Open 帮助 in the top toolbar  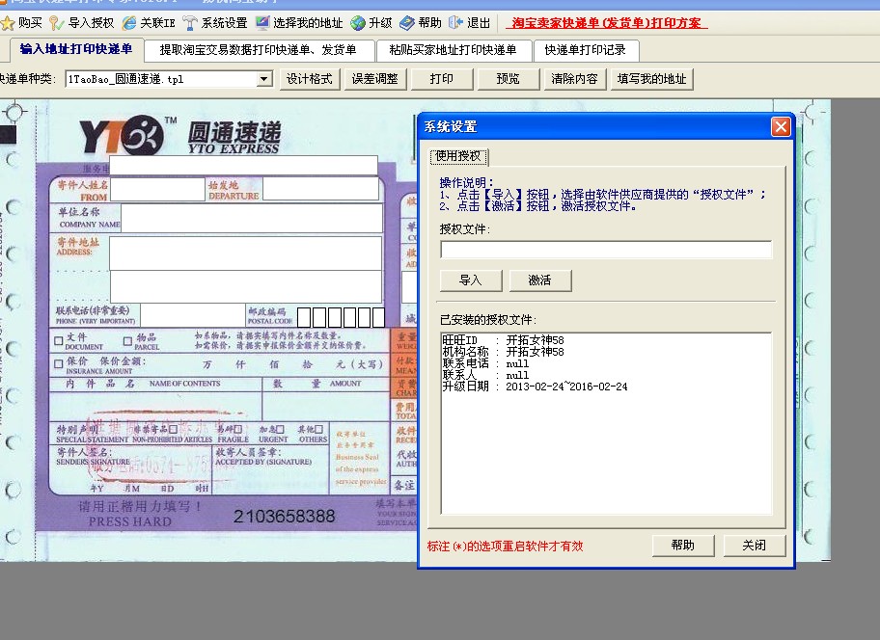coord(429,23)
